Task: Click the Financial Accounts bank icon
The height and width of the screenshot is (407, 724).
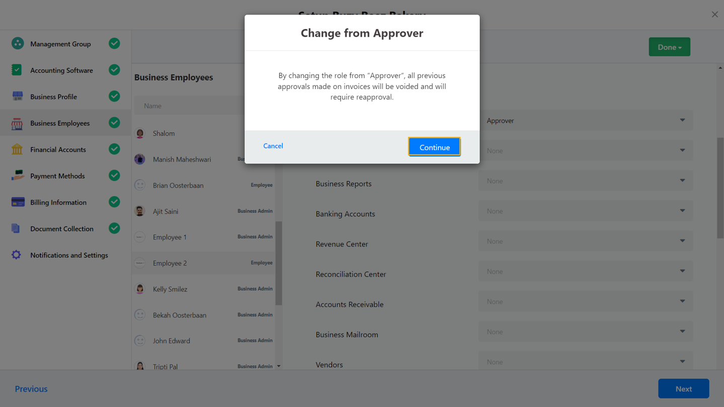Action: pos(18,149)
